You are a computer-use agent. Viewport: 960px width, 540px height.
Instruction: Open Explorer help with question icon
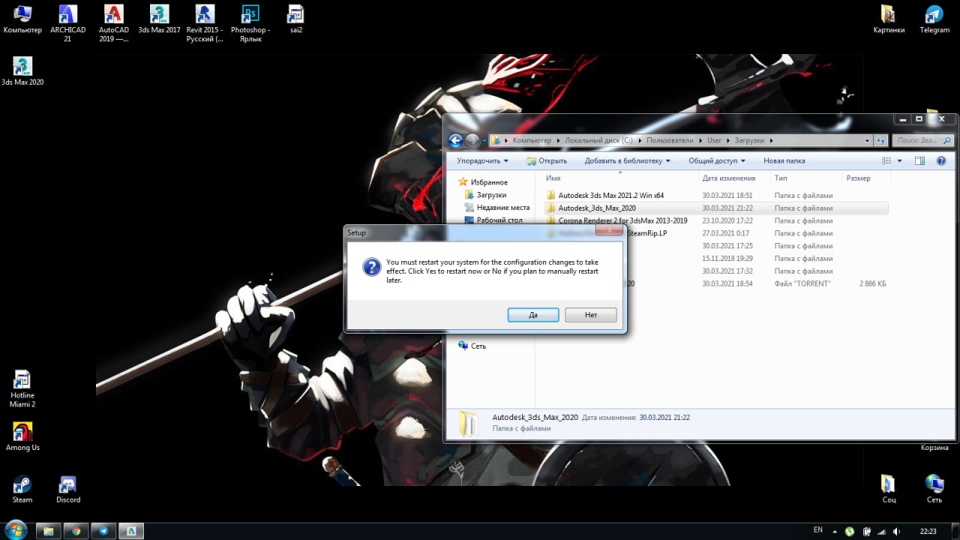click(x=941, y=160)
